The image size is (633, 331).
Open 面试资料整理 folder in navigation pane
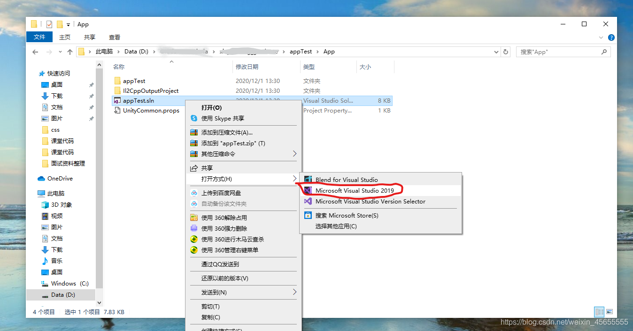pyautogui.click(x=68, y=163)
